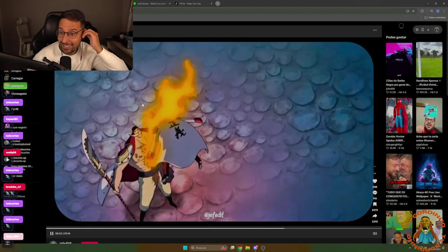Viewport: 448px width, 252px height.
Task: Bookmark the video with save icon
Action: click(x=375, y=204)
